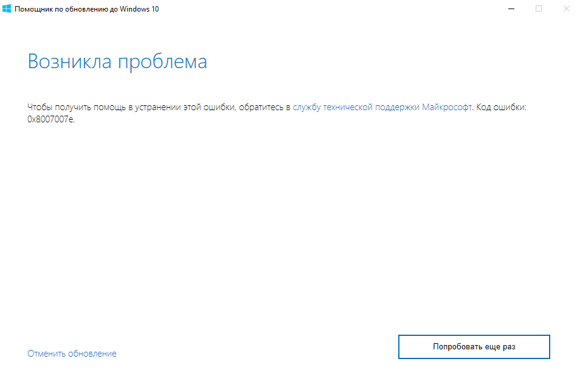
Task: Click the "Попробовать еще раз" button
Action: pyautogui.click(x=474, y=346)
